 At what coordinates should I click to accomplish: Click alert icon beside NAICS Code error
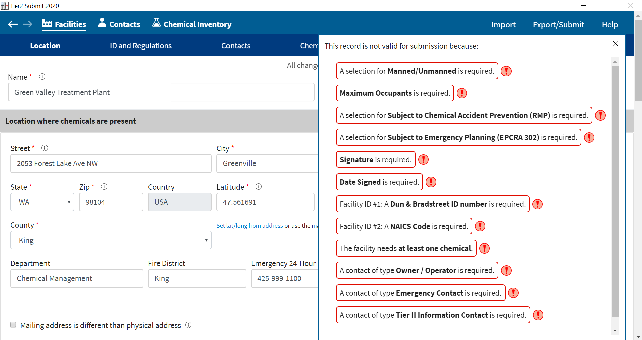(480, 226)
